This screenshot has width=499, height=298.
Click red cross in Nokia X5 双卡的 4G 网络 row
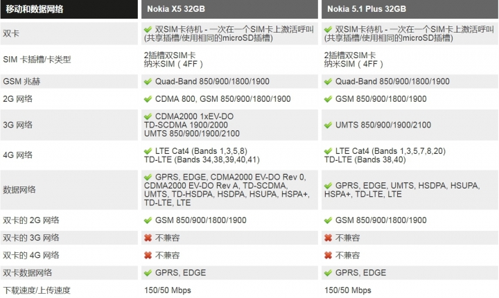click(x=148, y=255)
